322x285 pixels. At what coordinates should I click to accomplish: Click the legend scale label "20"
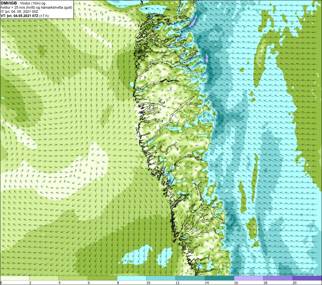pyautogui.click(x=295, y=283)
